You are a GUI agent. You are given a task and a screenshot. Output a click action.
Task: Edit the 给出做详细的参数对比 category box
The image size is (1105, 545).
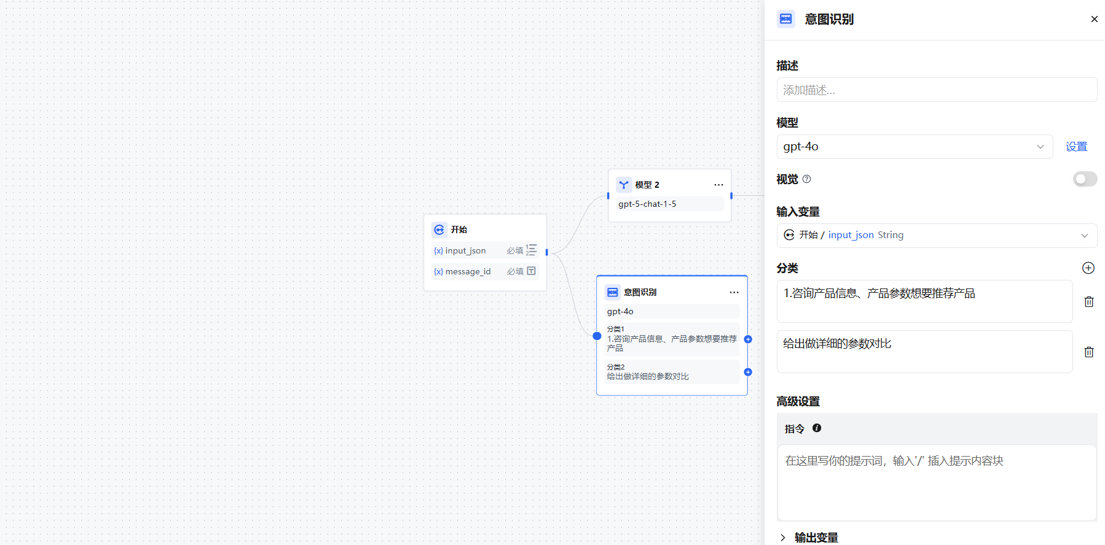(x=924, y=352)
